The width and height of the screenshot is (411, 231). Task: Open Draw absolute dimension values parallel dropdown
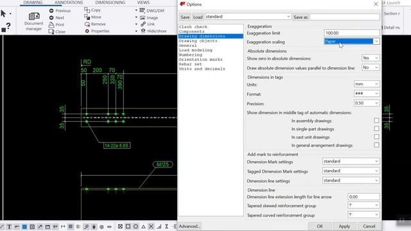371,67
